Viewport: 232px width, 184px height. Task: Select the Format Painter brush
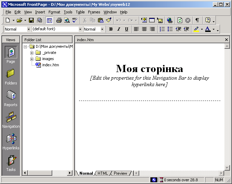109,20
